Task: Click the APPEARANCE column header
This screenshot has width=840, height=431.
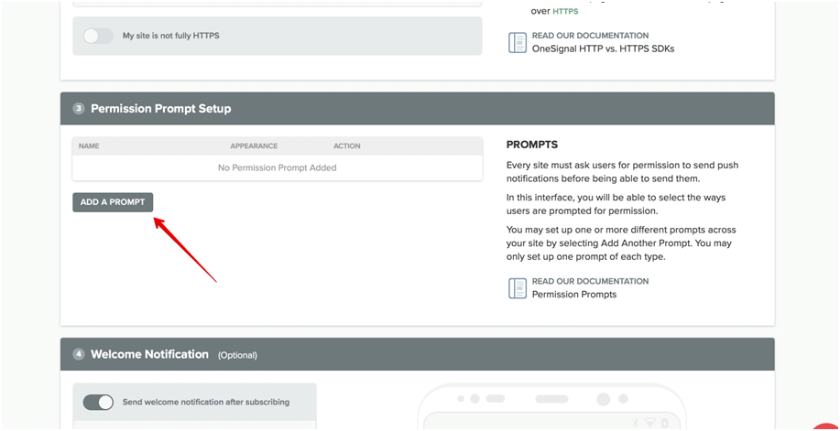Action: coord(254,145)
